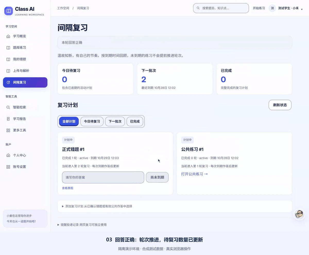Open the floating assistant avatar at bottom right
The width and height of the screenshot is (309, 255).
point(299,214)
